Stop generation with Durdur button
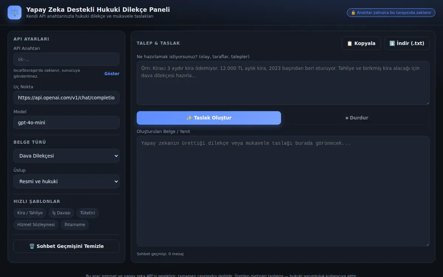This screenshot has width=443, height=277. [x=357, y=118]
